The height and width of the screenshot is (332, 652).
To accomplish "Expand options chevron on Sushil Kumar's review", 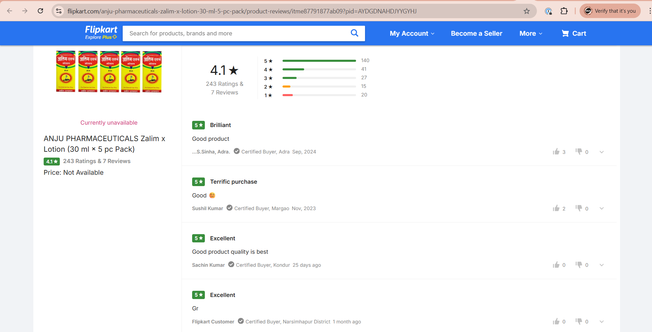I will [601, 208].
